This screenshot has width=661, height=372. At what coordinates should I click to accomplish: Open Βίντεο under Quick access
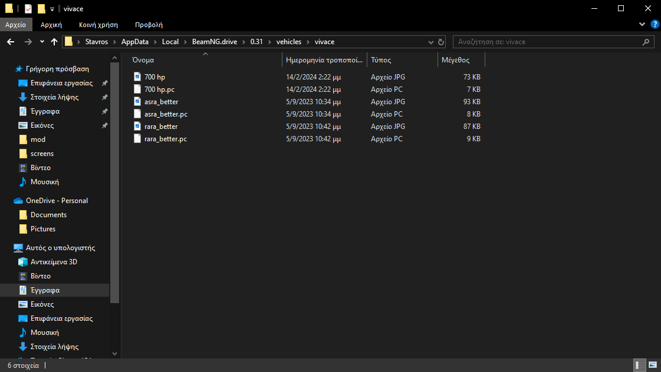pos(41,168)
